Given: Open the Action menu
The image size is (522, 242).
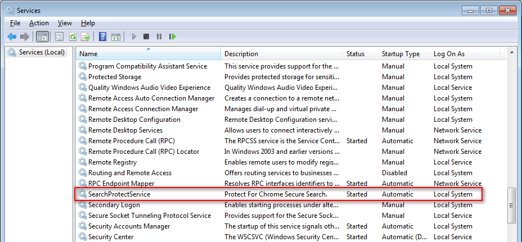Looking at the screenshot, I should click(x=39, y=23).
